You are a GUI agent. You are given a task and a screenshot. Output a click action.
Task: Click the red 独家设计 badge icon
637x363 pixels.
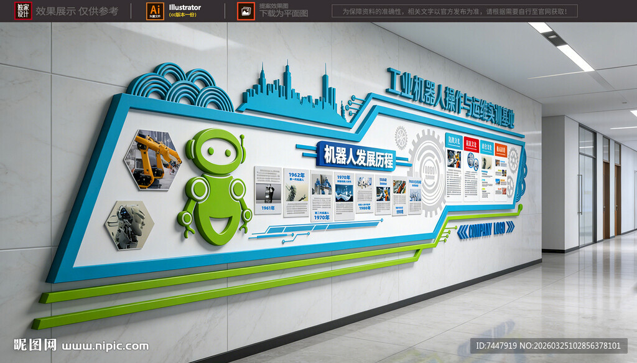coord(23,11)
